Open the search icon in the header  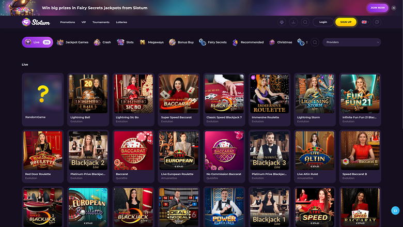[305, 22]
